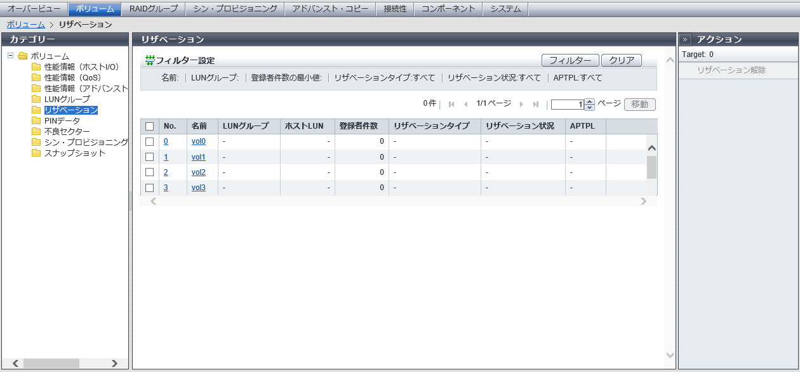Select the checkbox beside vol2
800x372 pixels.
pos(150,172)
